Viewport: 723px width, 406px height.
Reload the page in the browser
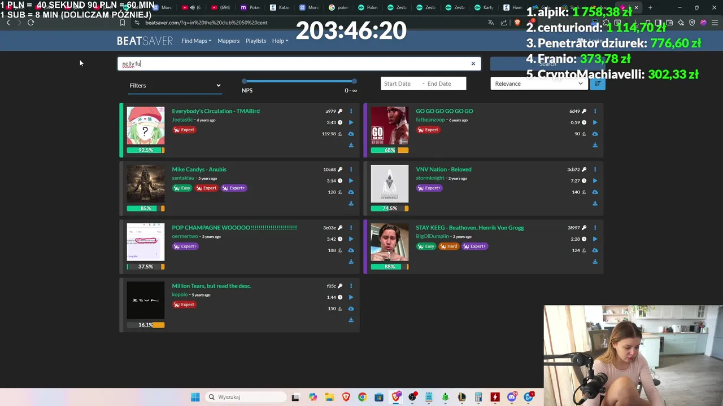coord(31,23)
